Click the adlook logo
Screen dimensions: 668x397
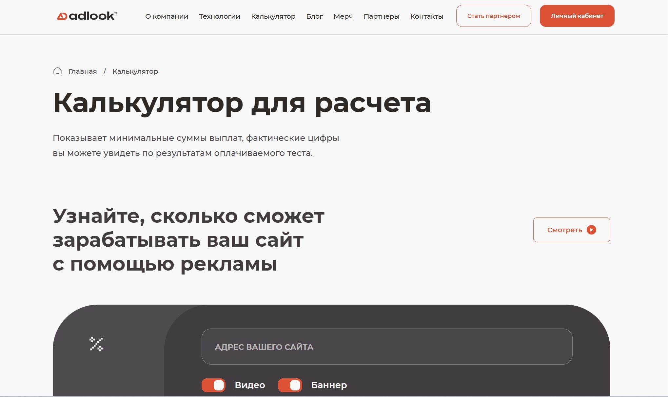[x=87, y=16]
